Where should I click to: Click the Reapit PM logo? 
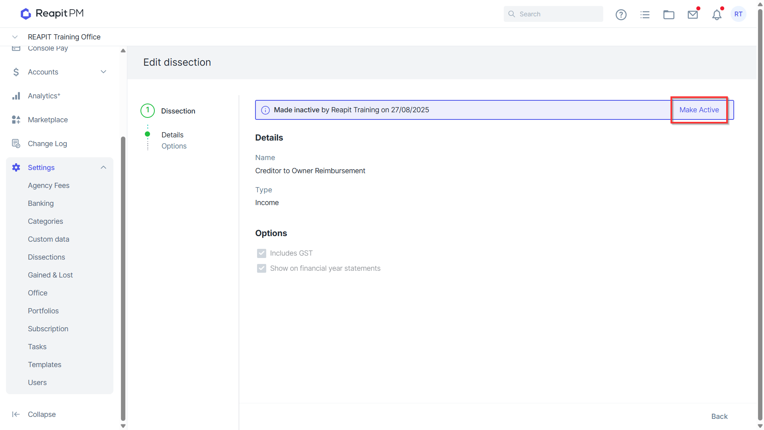coord(52,14)
